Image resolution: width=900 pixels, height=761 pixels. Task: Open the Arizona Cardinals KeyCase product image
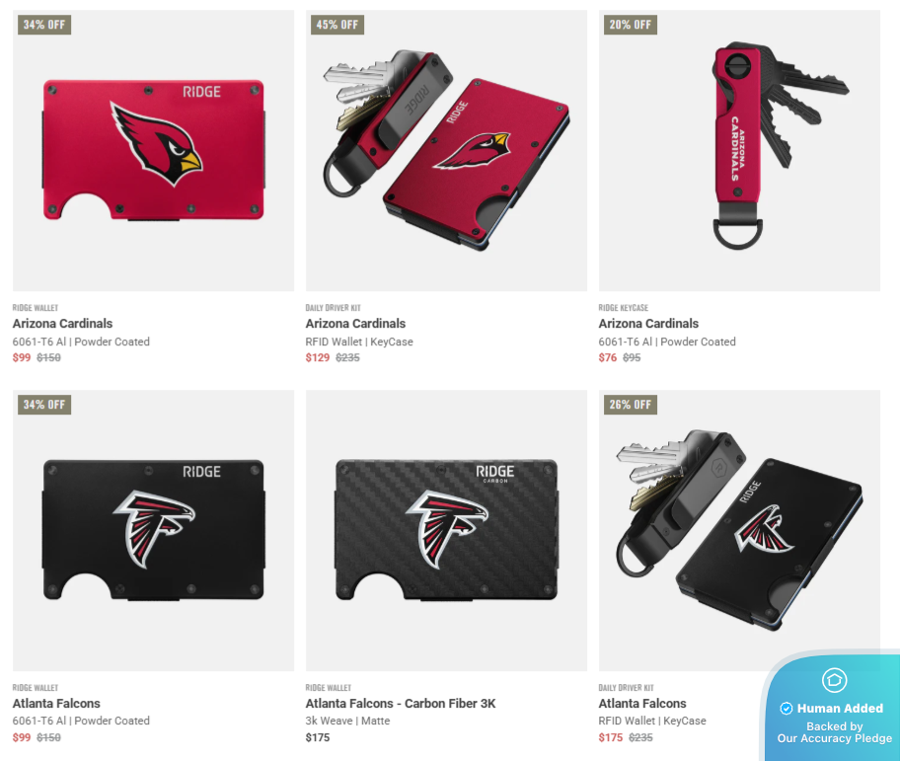(x=739, y=150)
